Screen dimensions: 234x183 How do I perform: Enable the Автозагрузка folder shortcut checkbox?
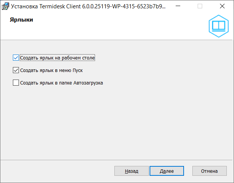pyautogui.click(x=16, y=83)
